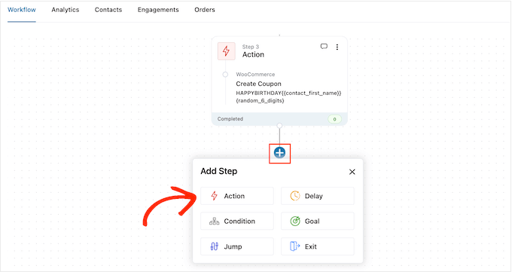Click the connector node below Step 3 card
The width and height of the screenshot is (512, 272).
pyautogui.click(x=279, y=126)
